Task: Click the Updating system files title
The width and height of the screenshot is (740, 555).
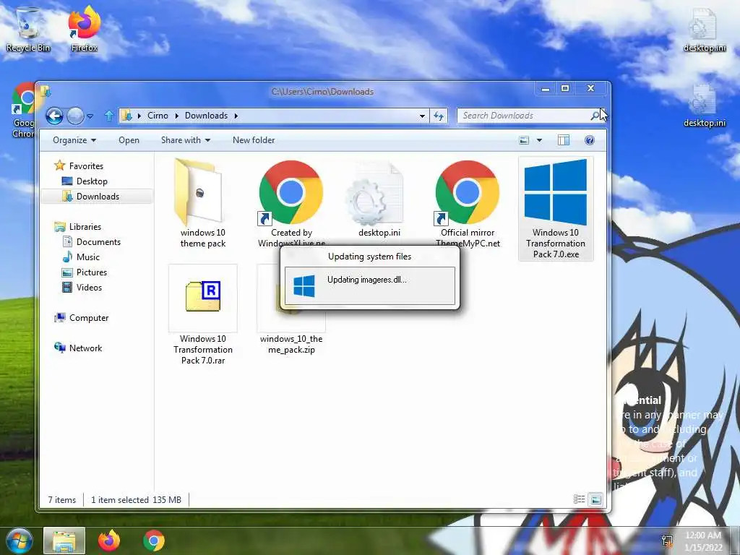Action: [x=369, y=257]
